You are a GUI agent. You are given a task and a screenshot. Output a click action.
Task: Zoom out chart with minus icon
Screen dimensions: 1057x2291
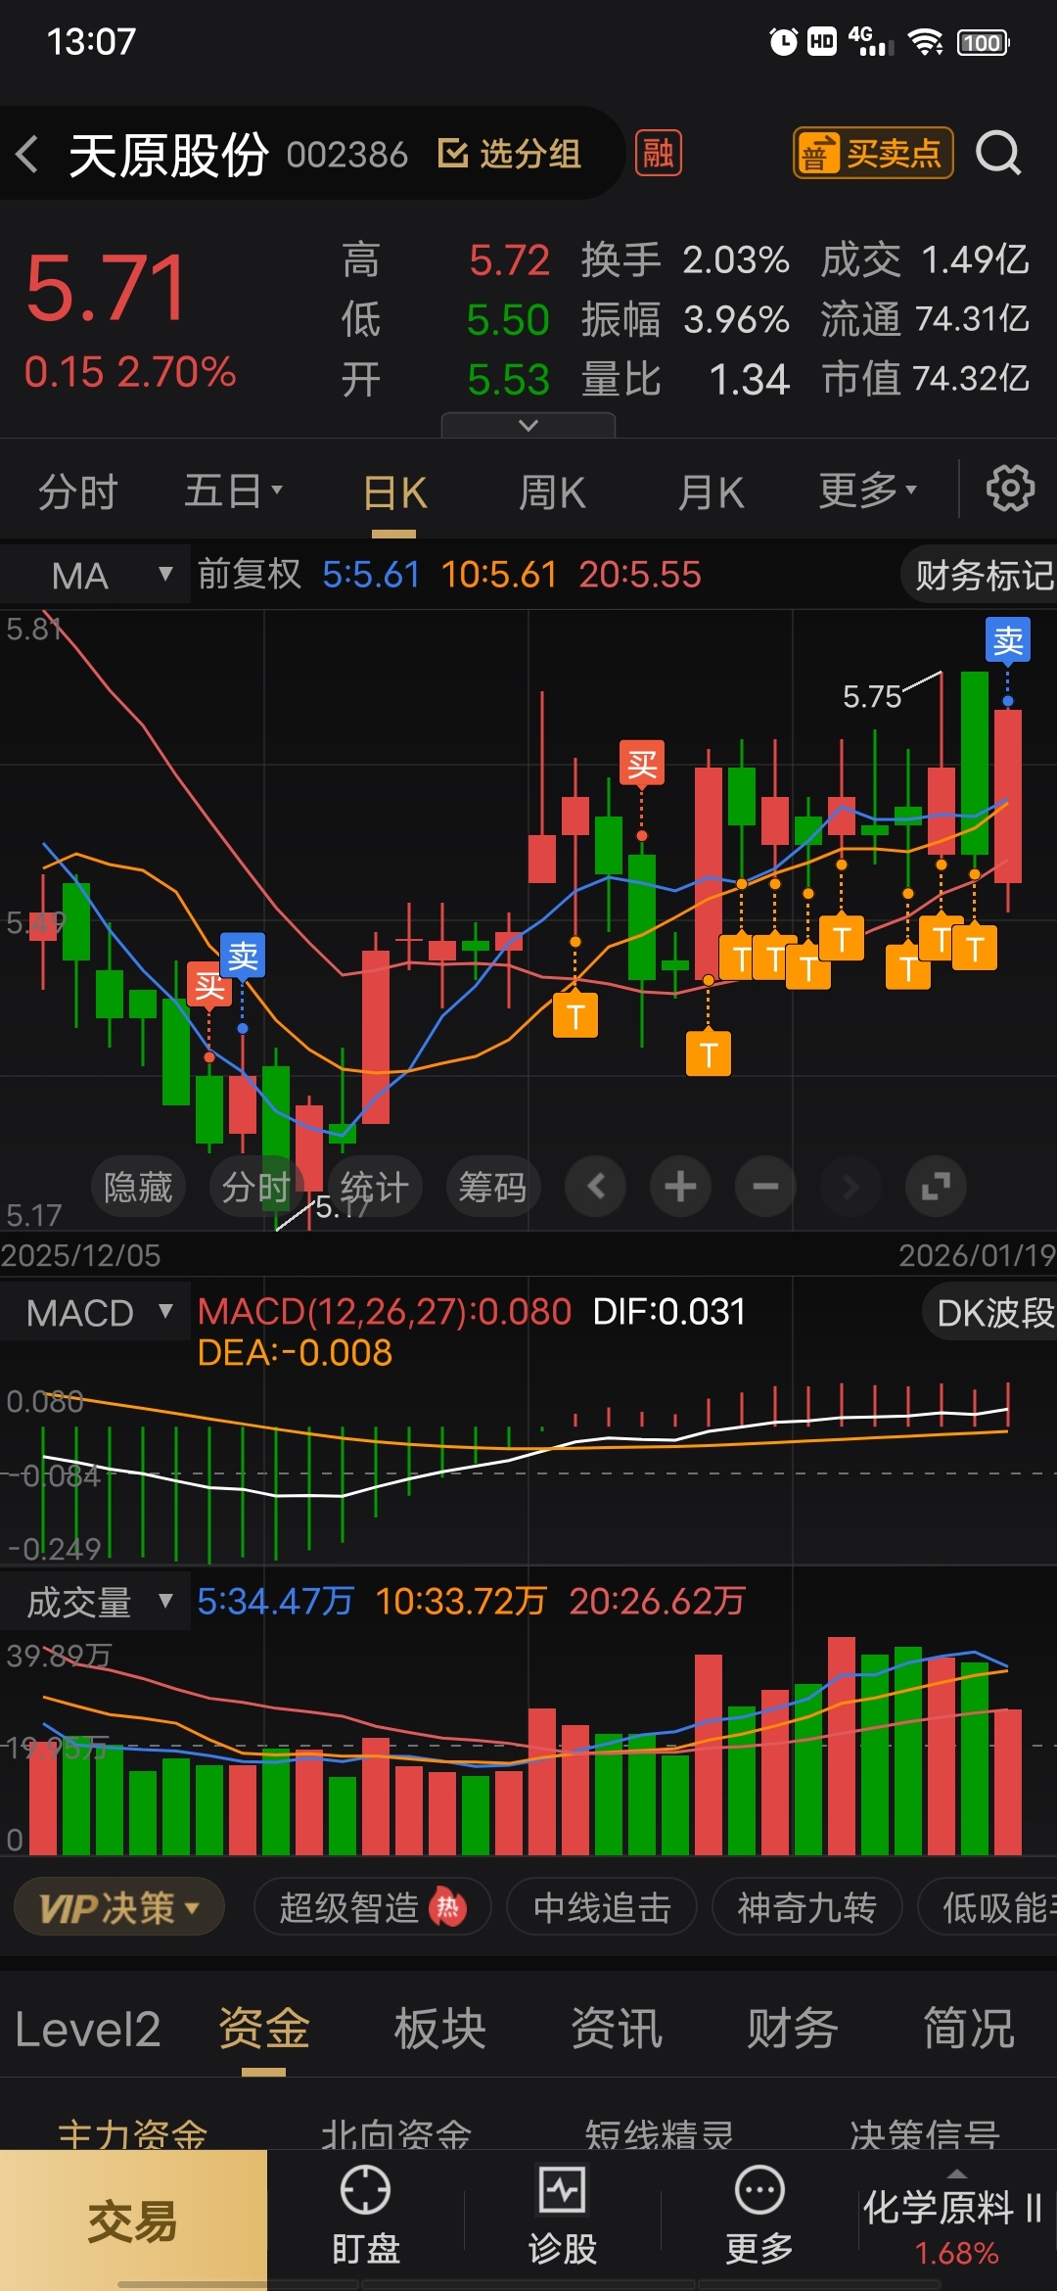[x=765, y=1187]
